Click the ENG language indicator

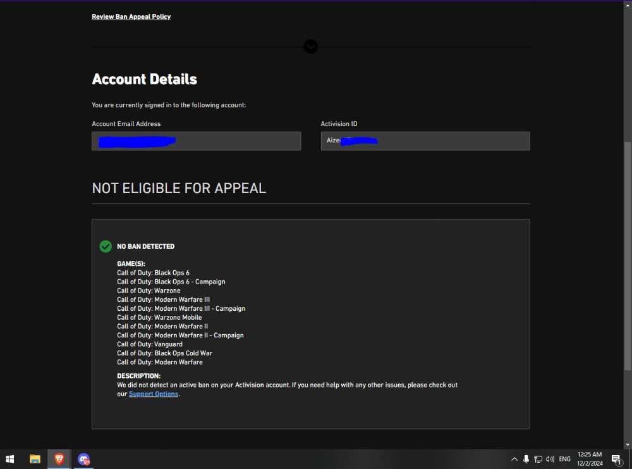[564, 459]
